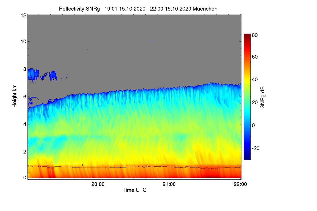
Task: Click the 60 colorbar value
Action: click(x=255, y=57)
